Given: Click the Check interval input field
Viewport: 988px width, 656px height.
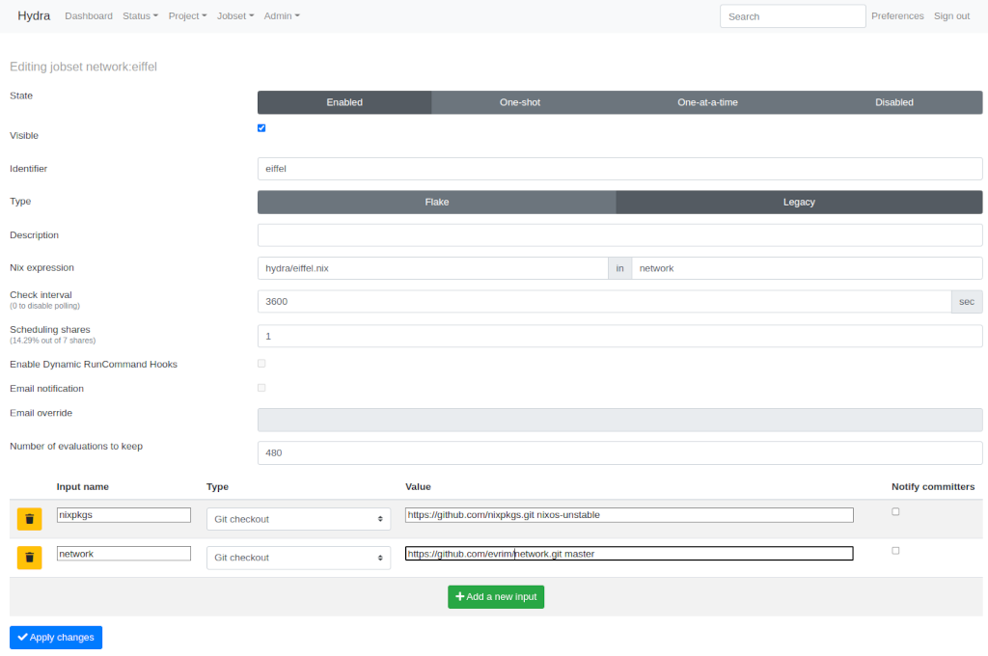Looking at the screenshot, I should pos(604,302).
